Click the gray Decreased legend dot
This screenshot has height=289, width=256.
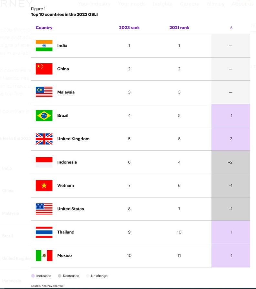point(59,276)
